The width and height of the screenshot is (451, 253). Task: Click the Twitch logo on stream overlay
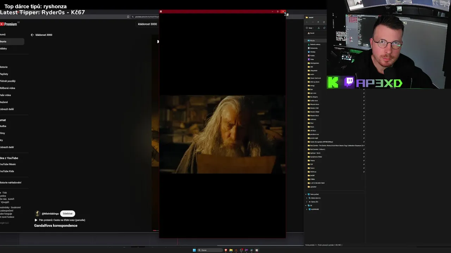coord(349,82)
